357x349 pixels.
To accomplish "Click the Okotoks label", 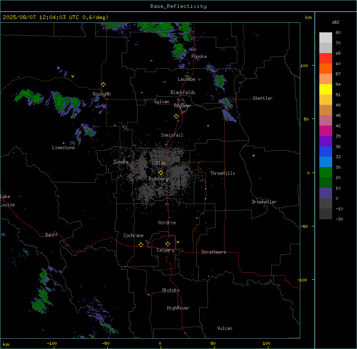I will (171, 290).
